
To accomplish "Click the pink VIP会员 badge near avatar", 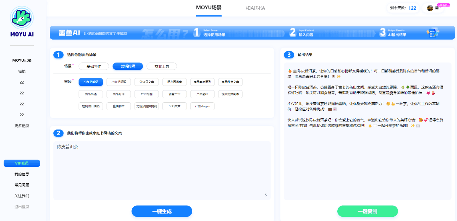I will click(x=443, y=5).
